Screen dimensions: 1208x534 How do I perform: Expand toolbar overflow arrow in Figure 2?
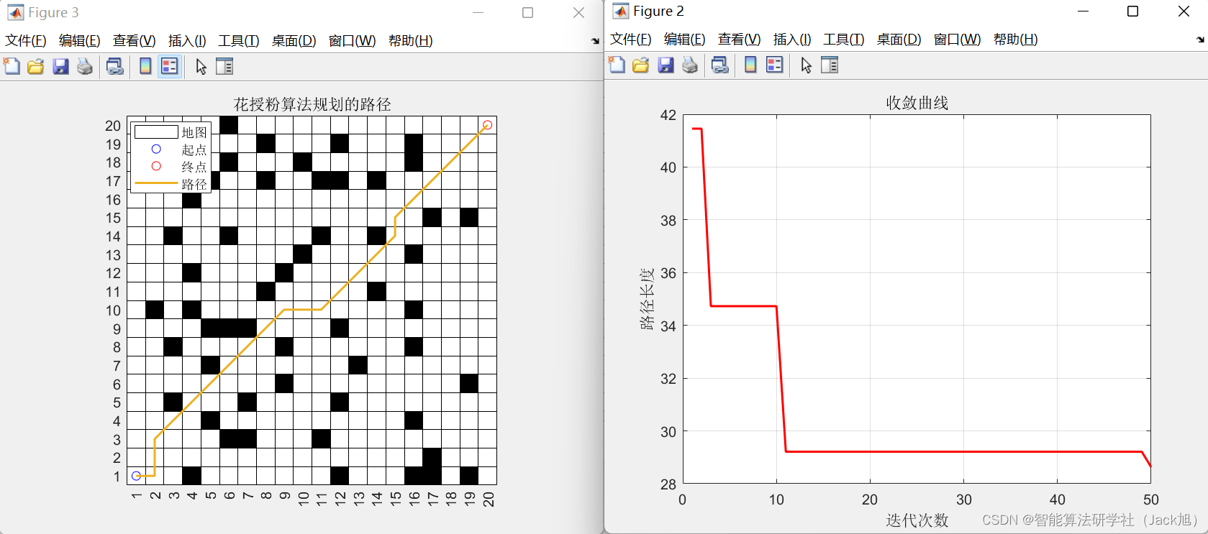coord(1200,40)
